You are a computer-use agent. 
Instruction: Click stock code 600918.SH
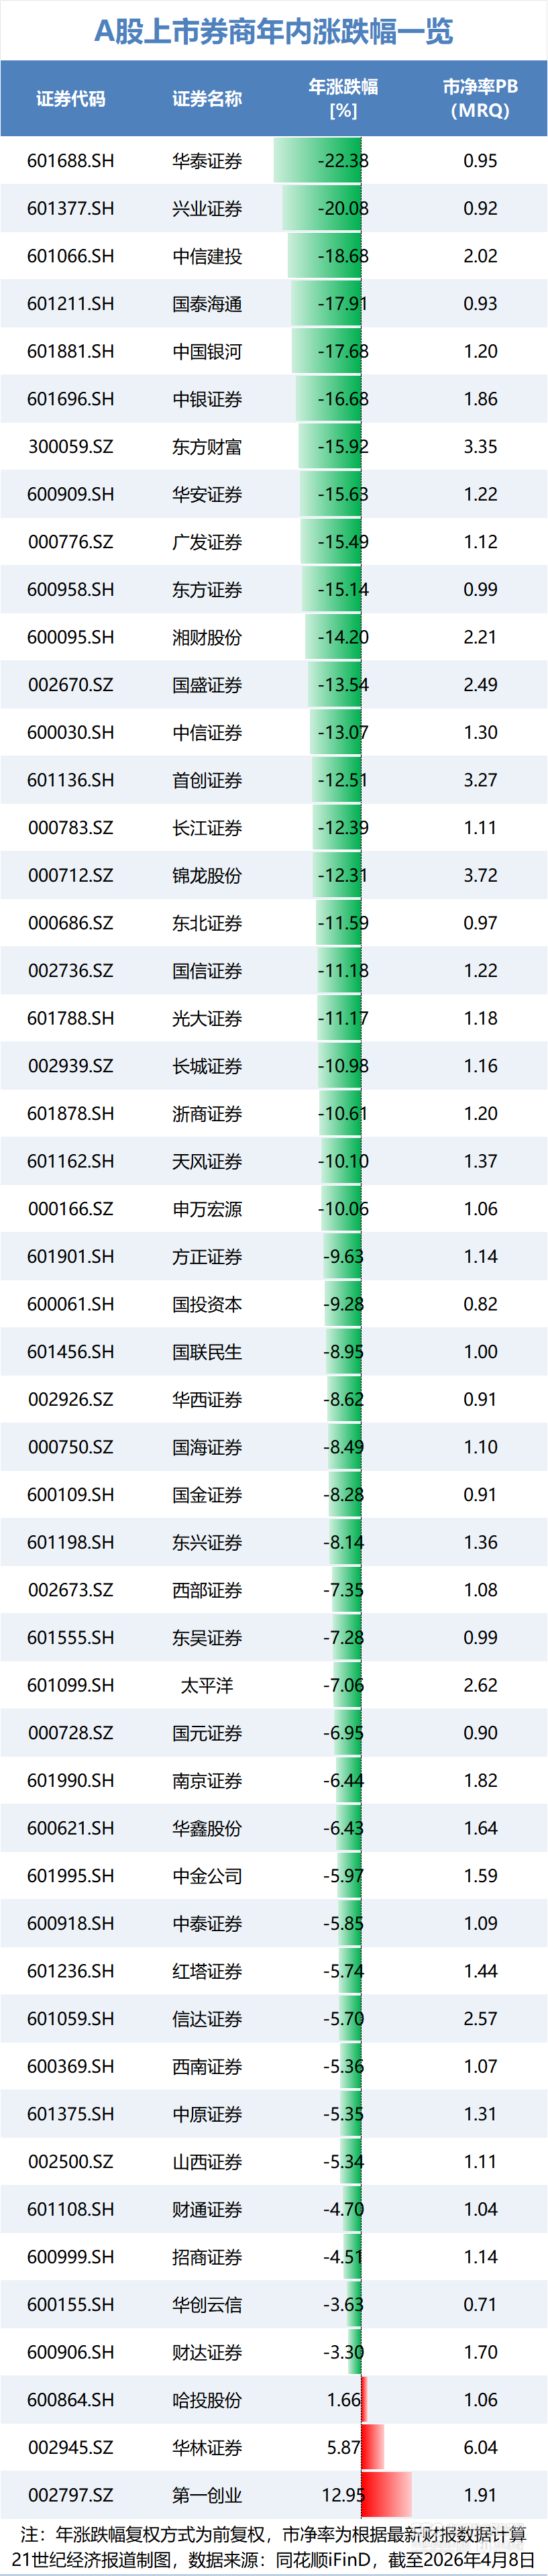[x=71, y=1924]
